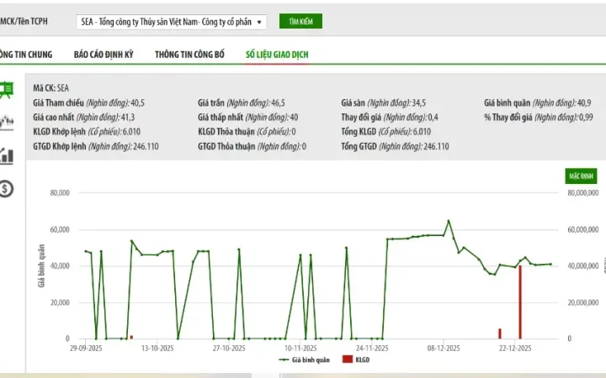The width and height of the screenshot is (606, 378).
Task: Toggle the Giá bình quân legend series
Action: [x=304, y=360]
